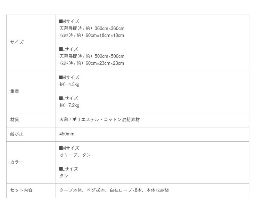Click the Mサイズ heading in the weight row
257x212 pixels.
pos(69,77)
